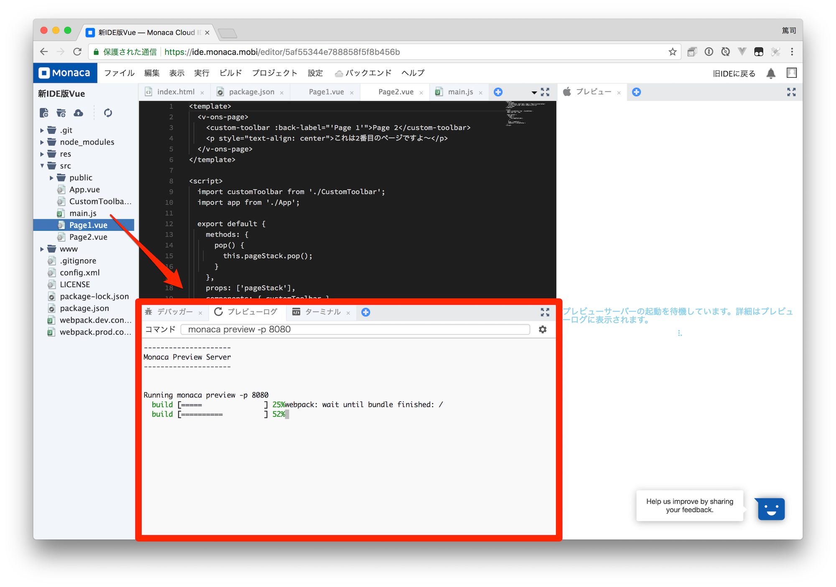Expand the public folder
The image size is (836, 587).
click(51, 178)
